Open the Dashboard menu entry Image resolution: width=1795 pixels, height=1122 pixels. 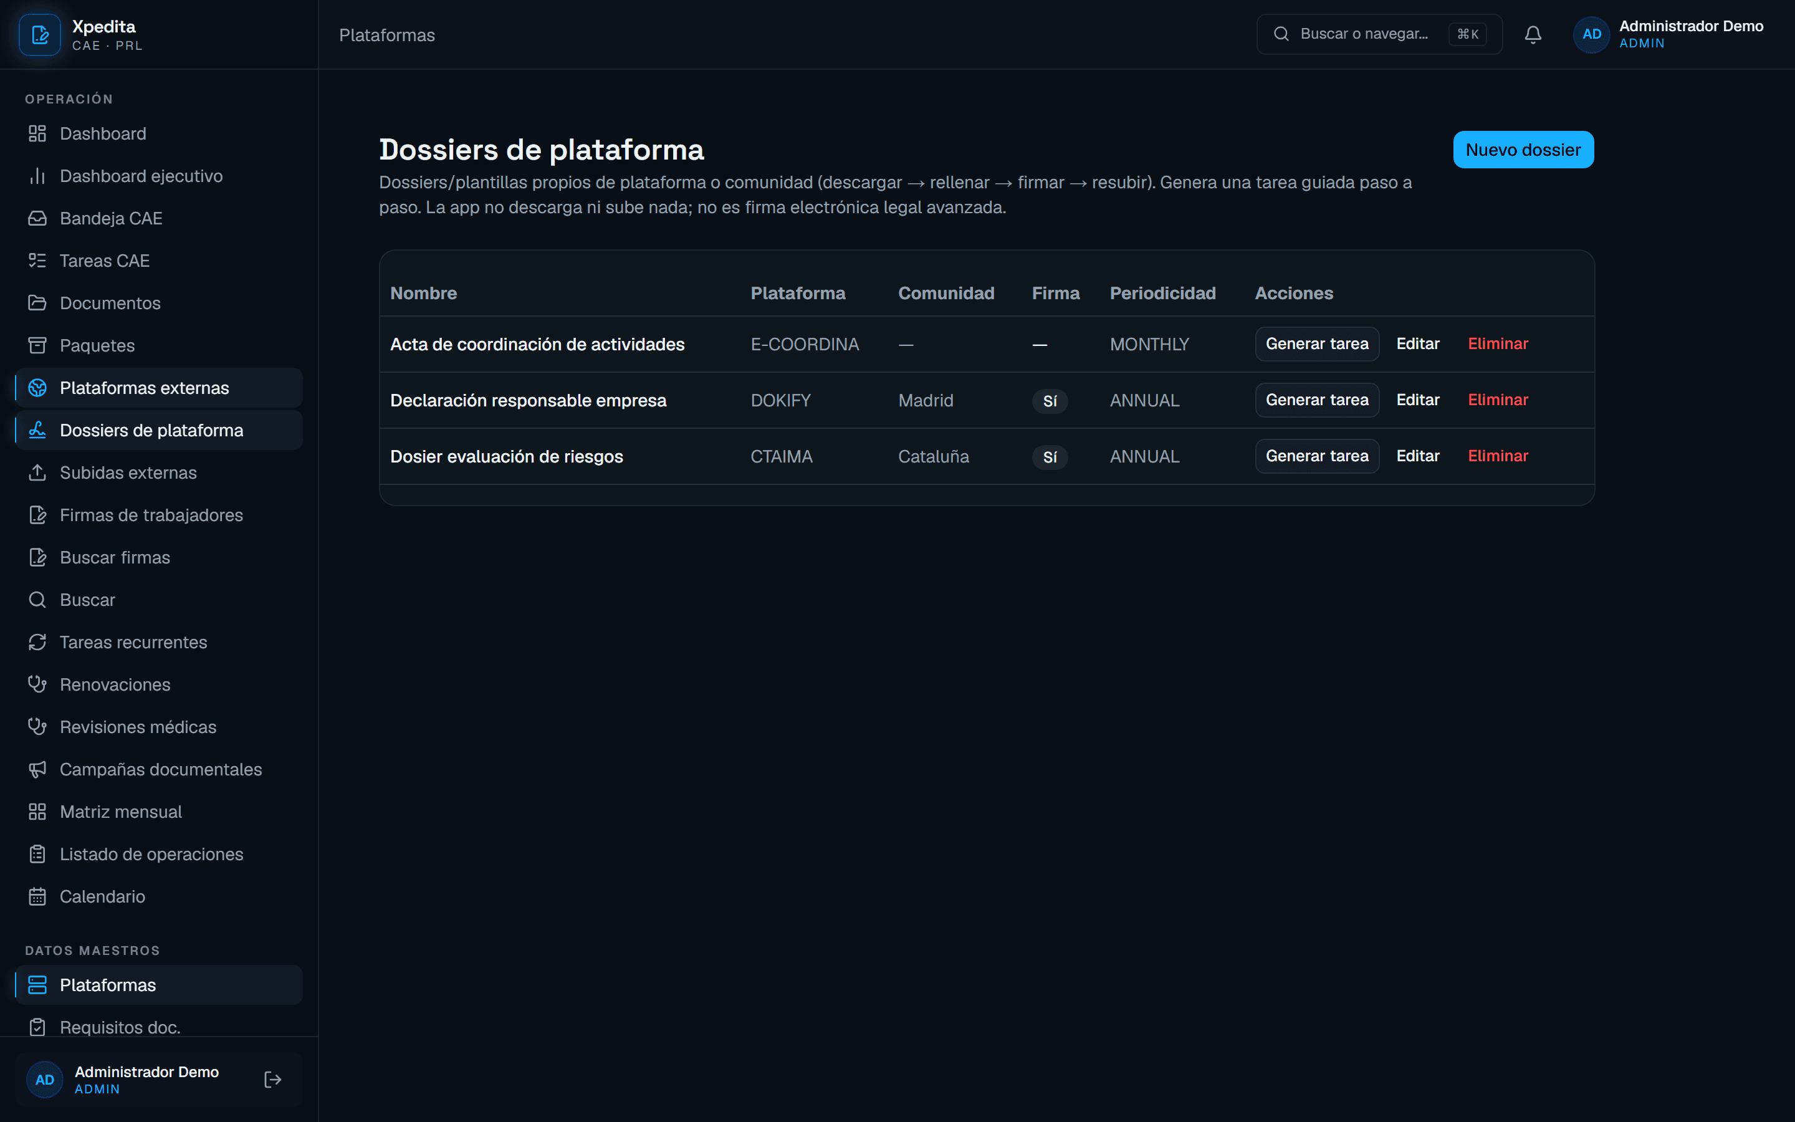(159, 133)
